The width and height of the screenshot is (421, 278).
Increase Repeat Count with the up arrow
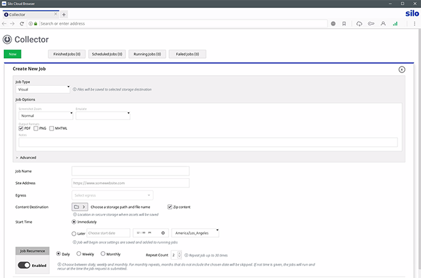179,253
